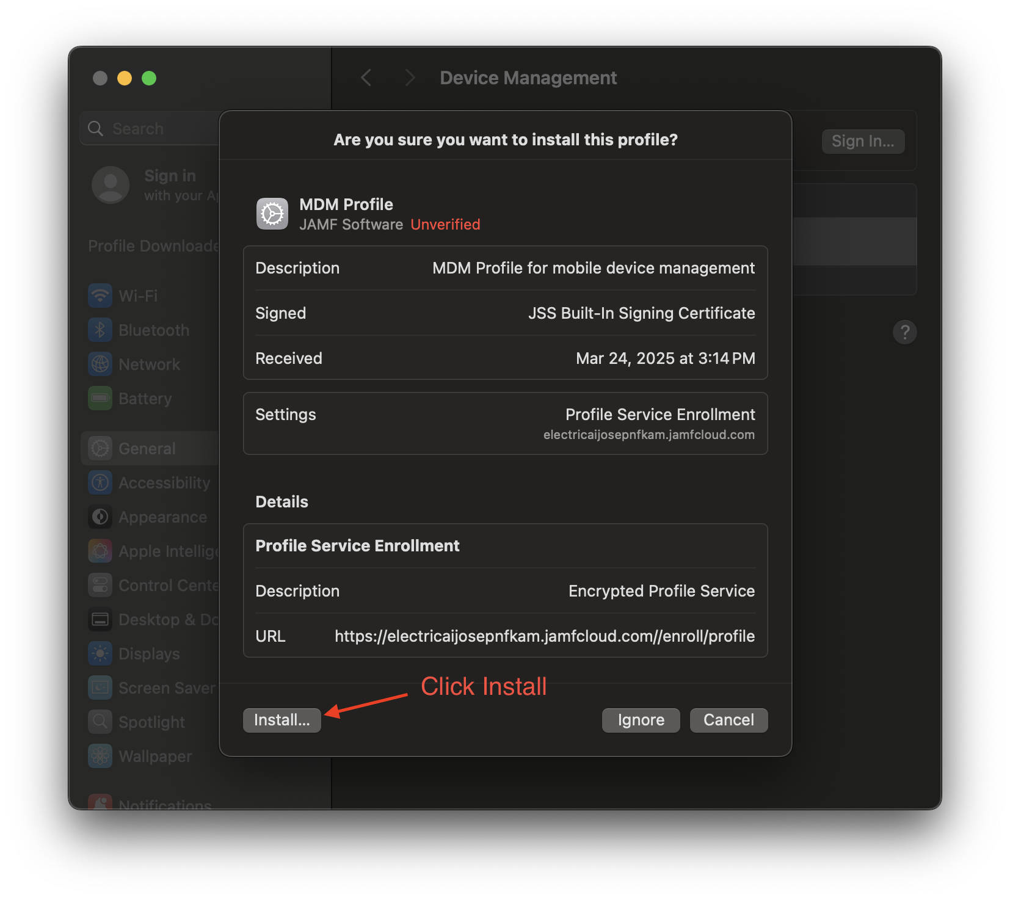This screenshot has width=1010, height=900.
Task: Click the Sign In... button behind dialog
Action: click(863, 141)
